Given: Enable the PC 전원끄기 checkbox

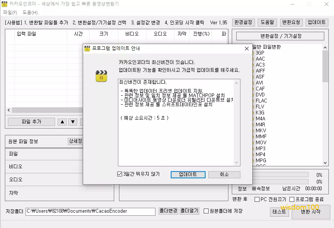Looking at the screenshot, I should tap(257, 199).
